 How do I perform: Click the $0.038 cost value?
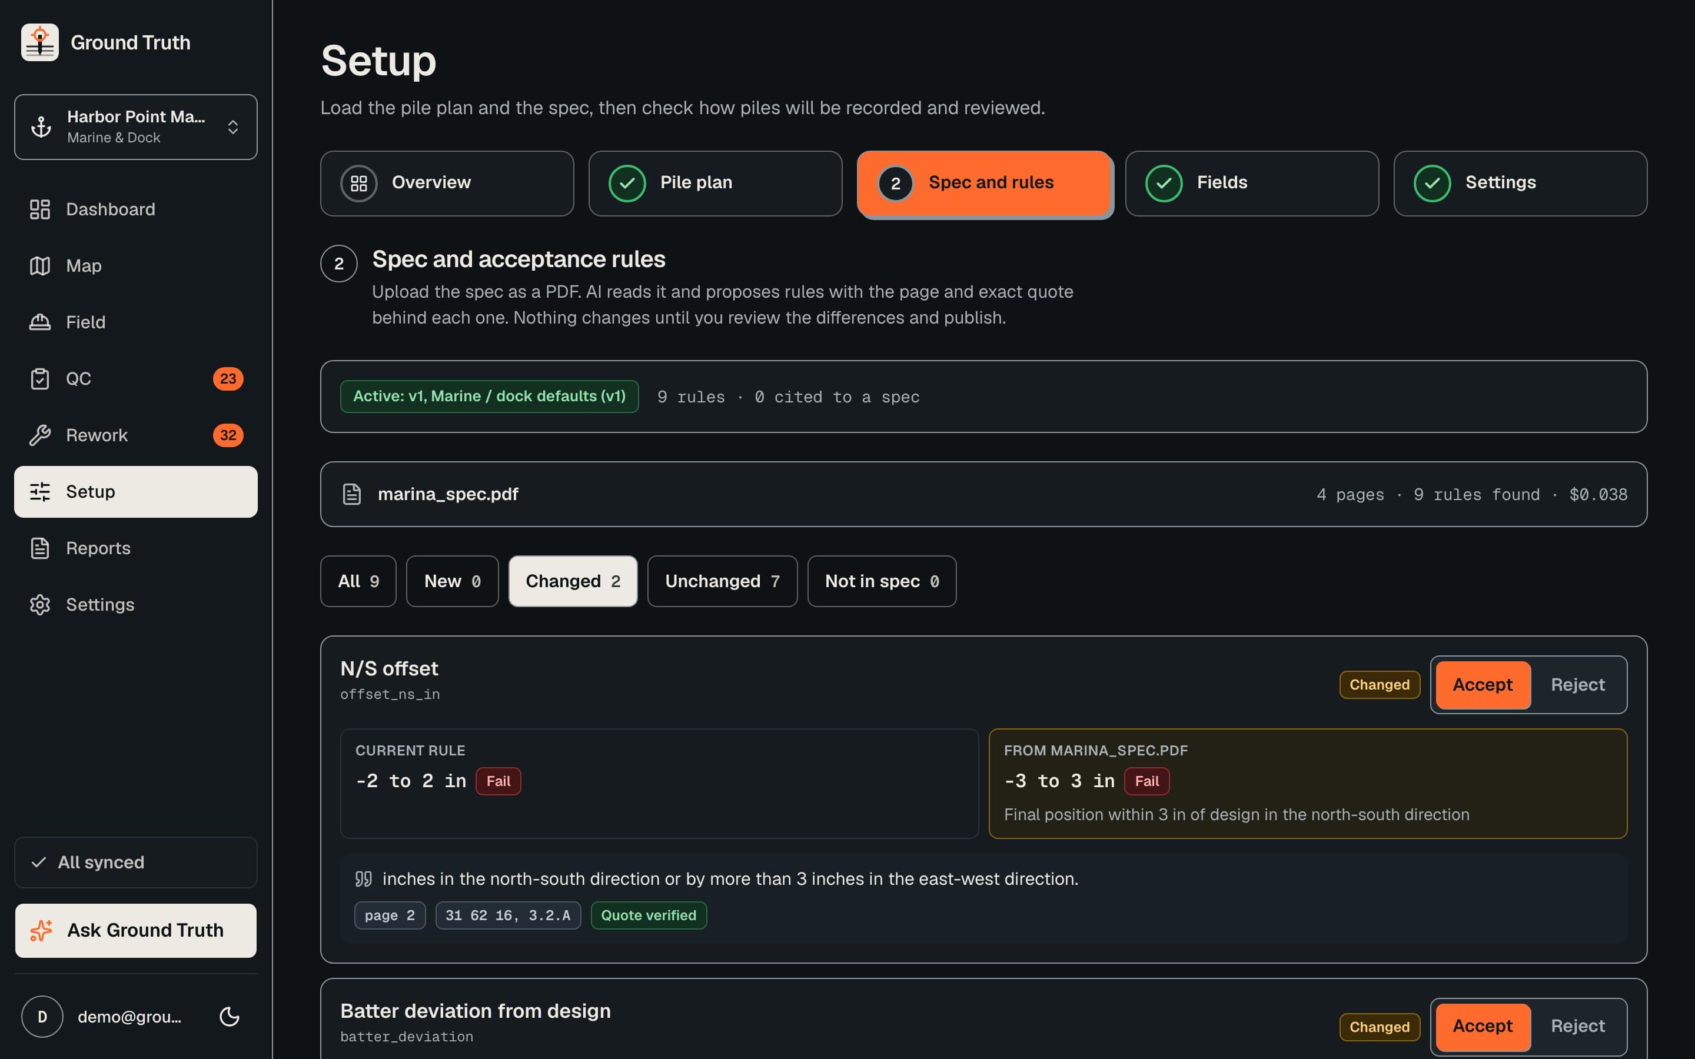tap(1598, 495)
